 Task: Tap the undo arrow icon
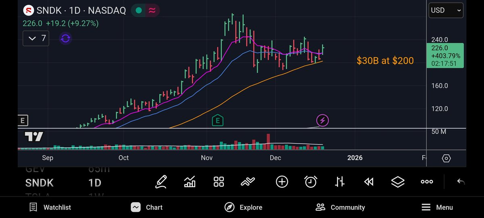tap(461, 182)
